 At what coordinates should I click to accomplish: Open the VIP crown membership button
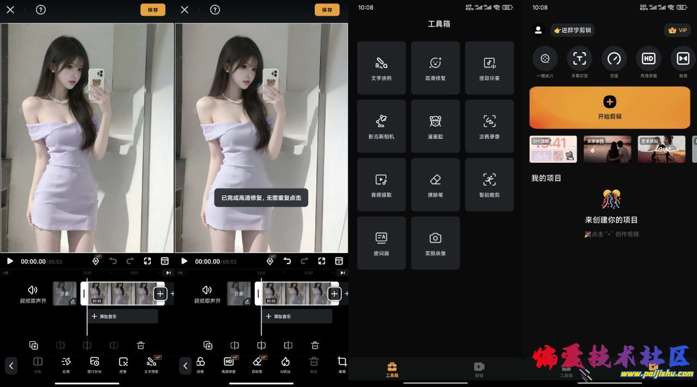677,30
